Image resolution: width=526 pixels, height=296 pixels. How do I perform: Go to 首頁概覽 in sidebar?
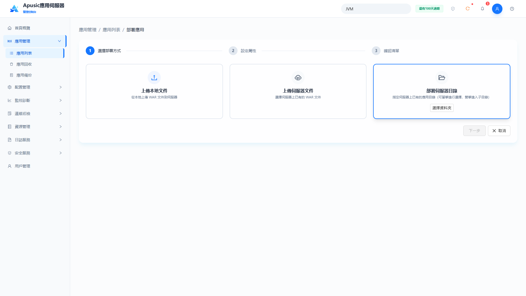(35, 28)
